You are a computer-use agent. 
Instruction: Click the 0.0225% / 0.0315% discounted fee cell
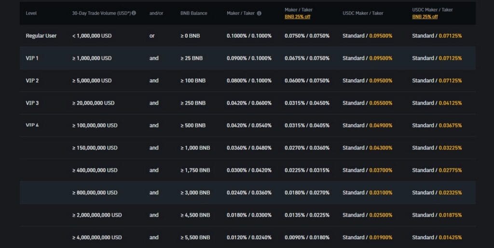click(307, 170)
